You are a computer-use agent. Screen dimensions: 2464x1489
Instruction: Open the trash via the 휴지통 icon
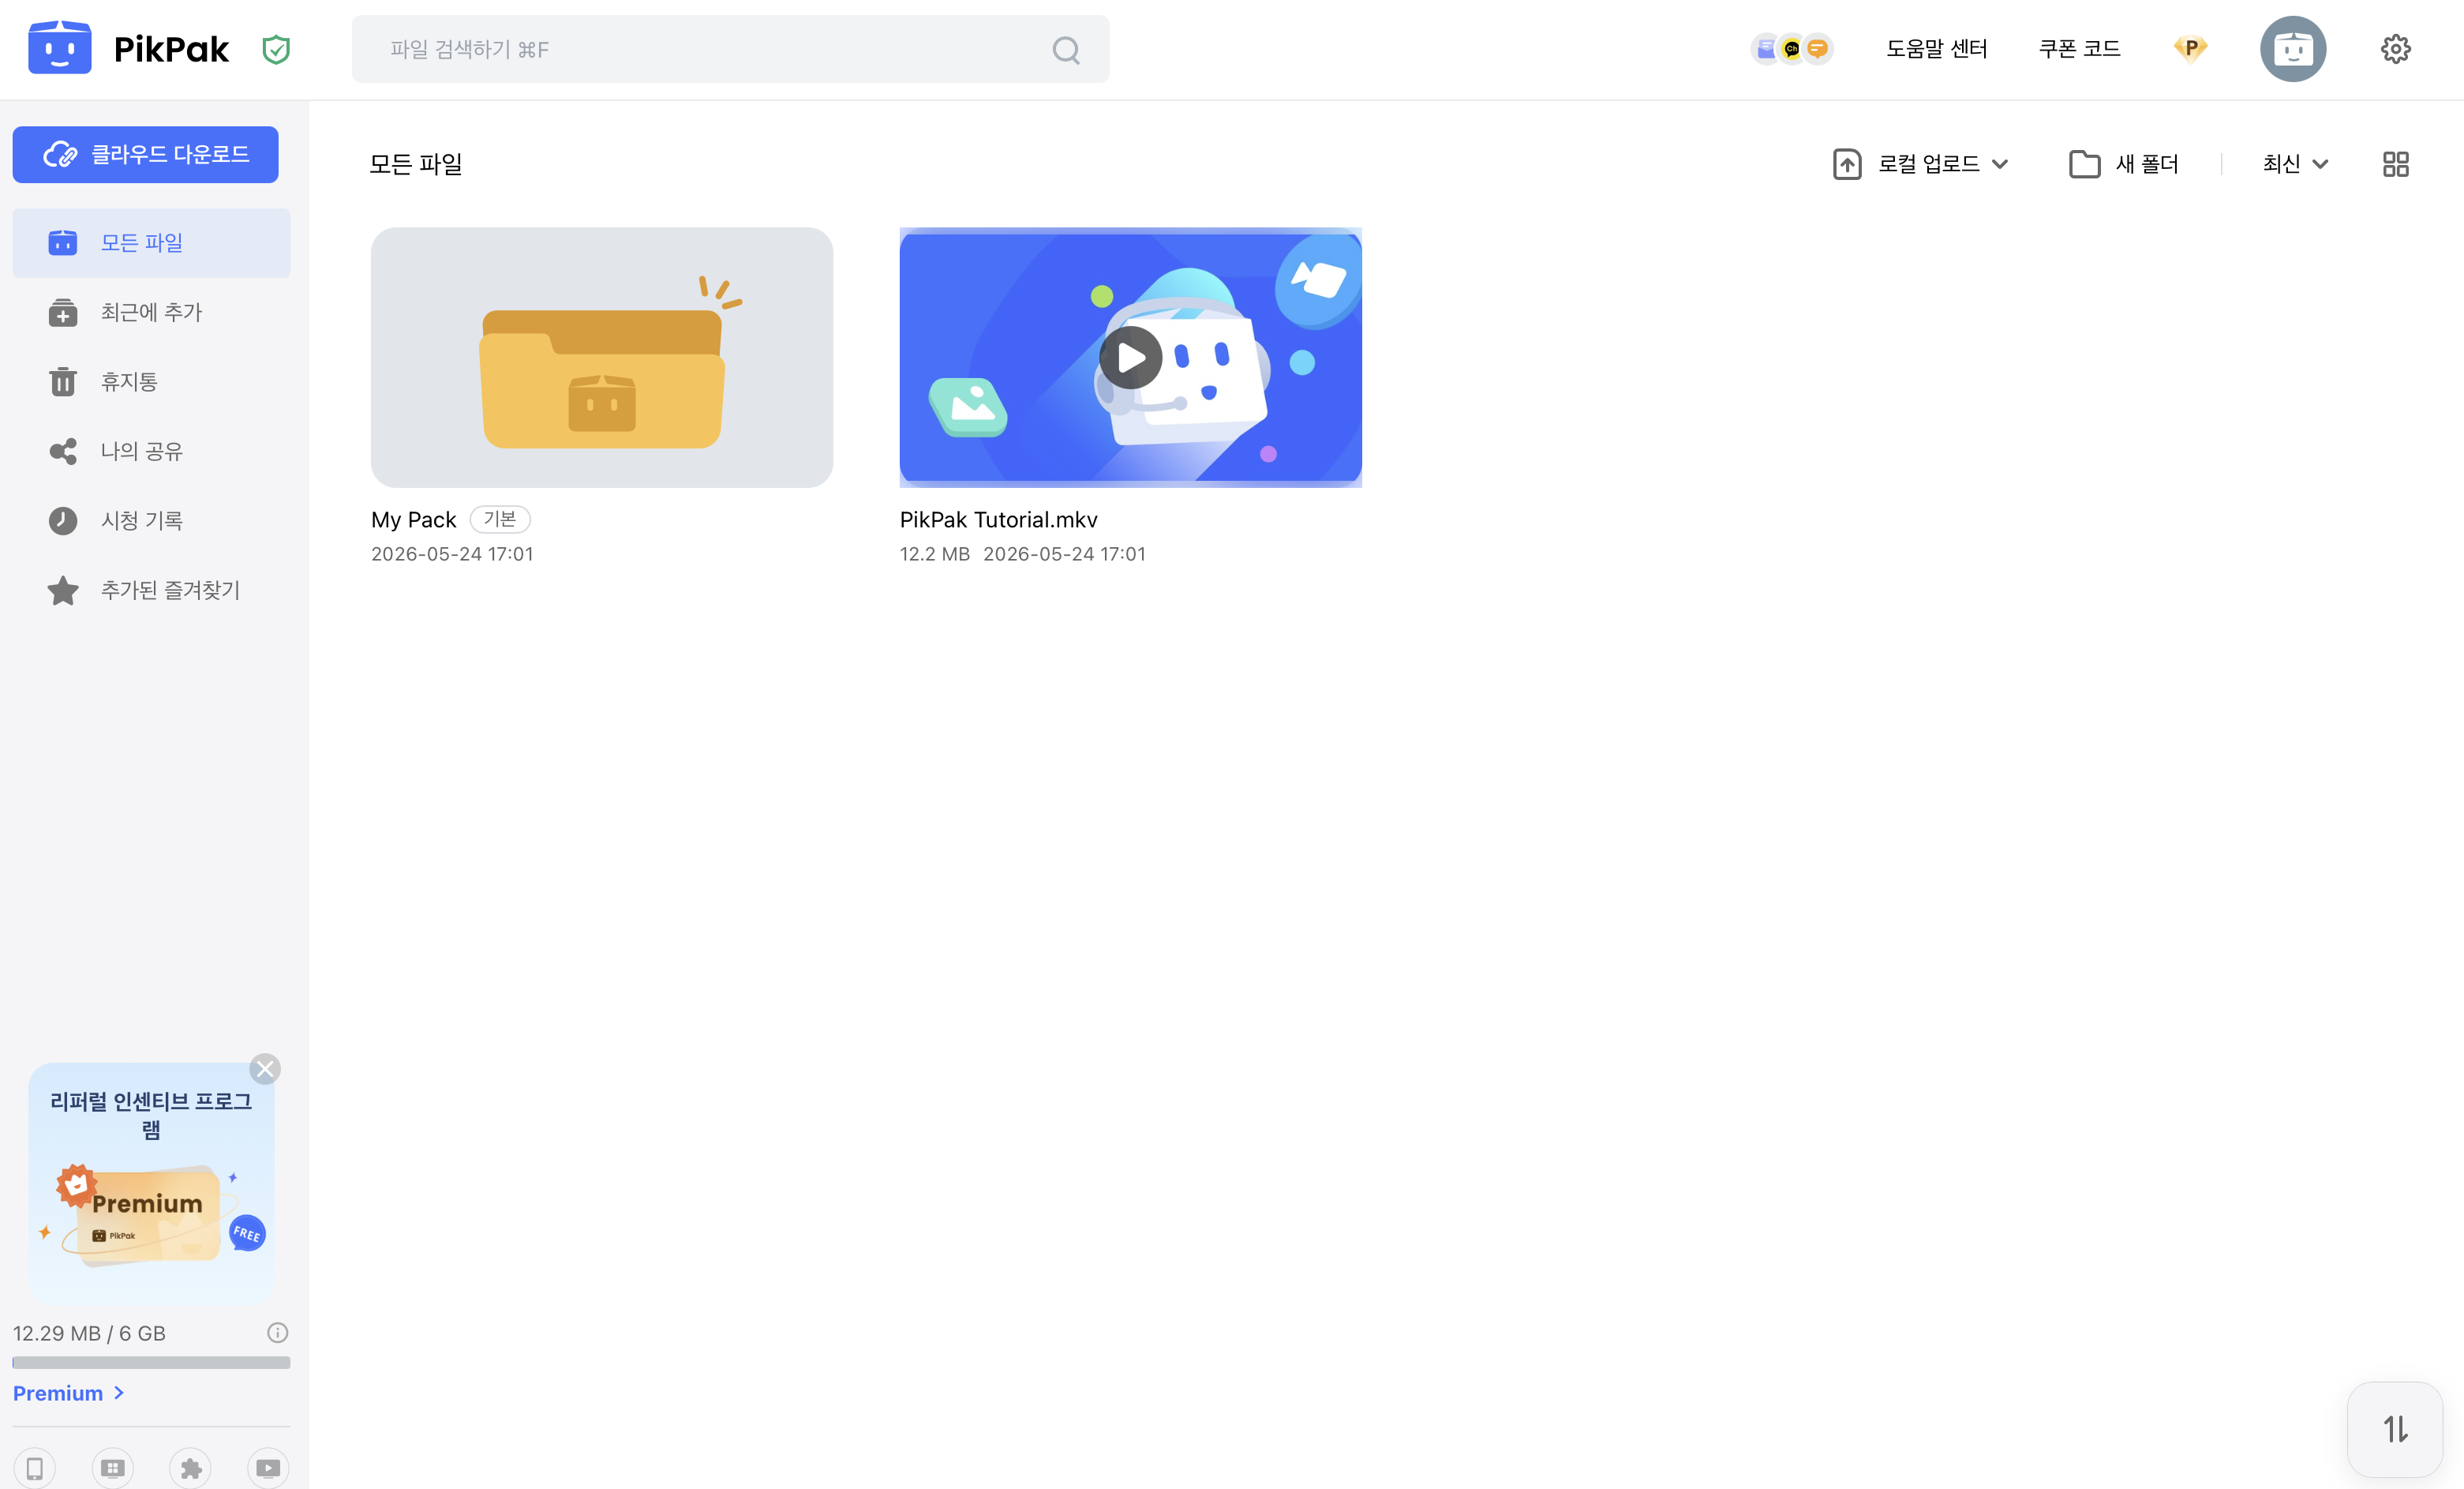click(x=63, y=382)
